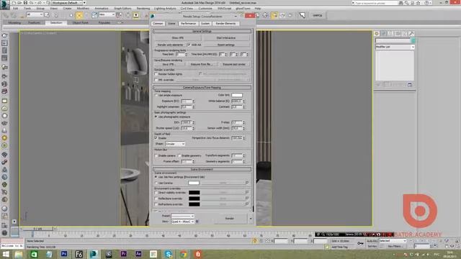Screen dimensions: 461x259
Task: Open the Graph Editors menu
Action: [122, 9]
